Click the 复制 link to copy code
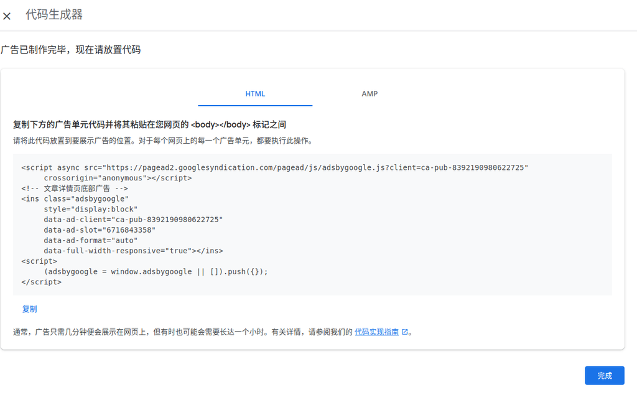Image resolution: width=637 pixels, height=400 pixels. tap(29, 309)
